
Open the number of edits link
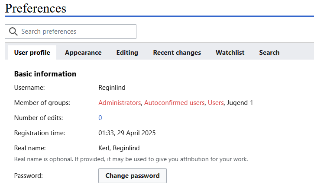pos(100,118)
